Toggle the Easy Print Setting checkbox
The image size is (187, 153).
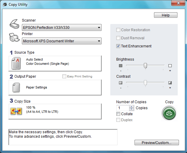point(64,76)
